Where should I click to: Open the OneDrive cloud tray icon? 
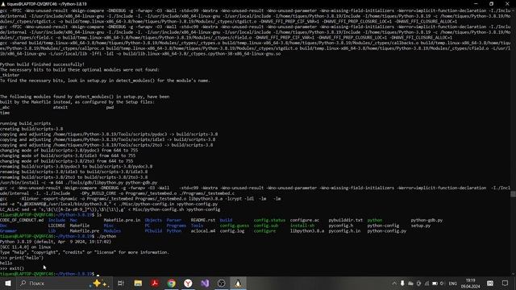point(410,283)
